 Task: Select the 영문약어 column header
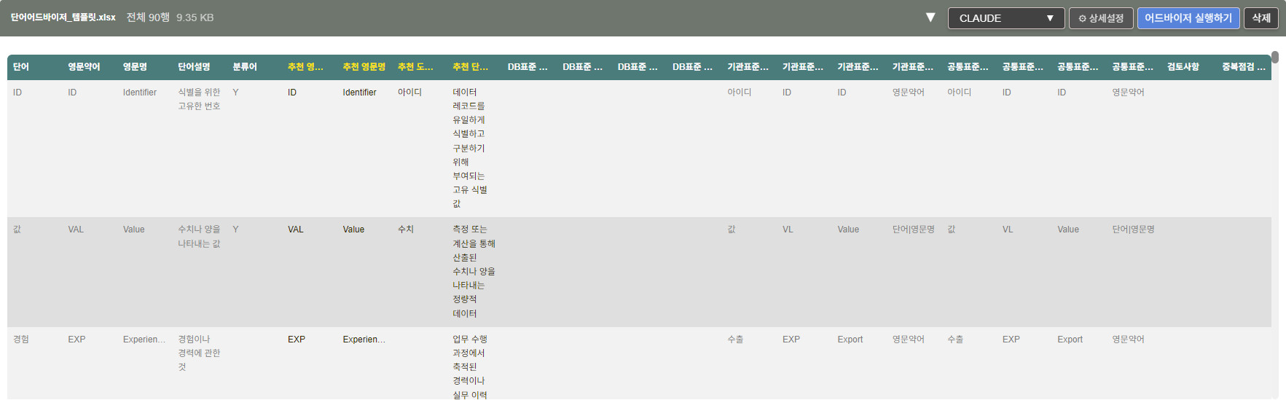click(84, 67)
